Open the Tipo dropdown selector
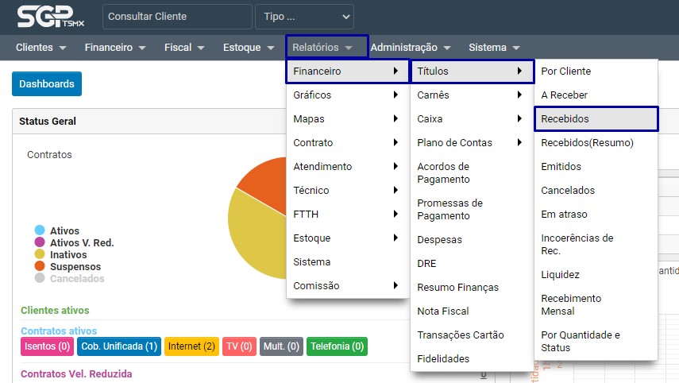Viewport: 679px width, 383px height. (x=304, y=17)
